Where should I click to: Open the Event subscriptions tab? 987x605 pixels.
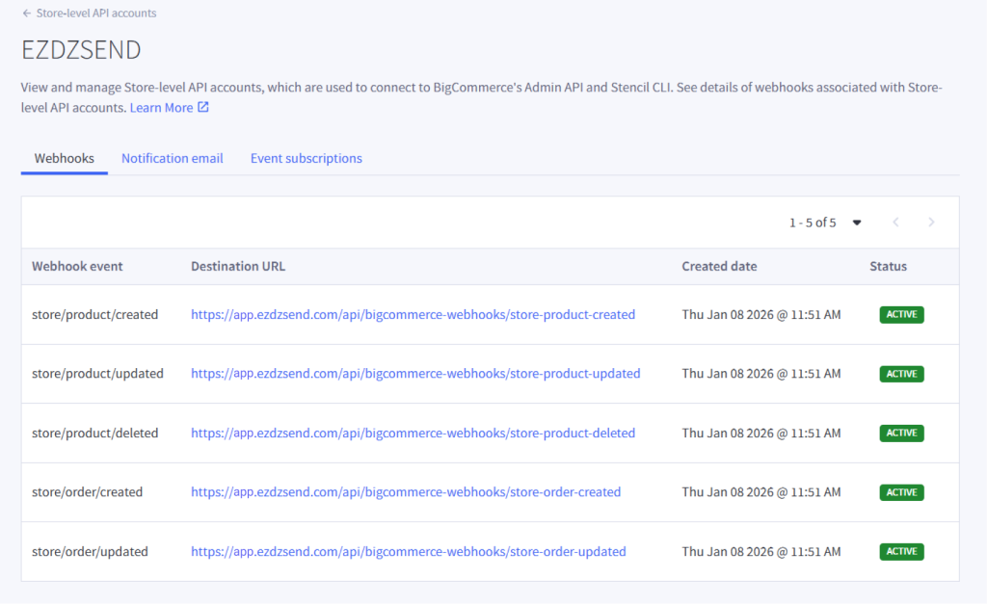point(307,158)
